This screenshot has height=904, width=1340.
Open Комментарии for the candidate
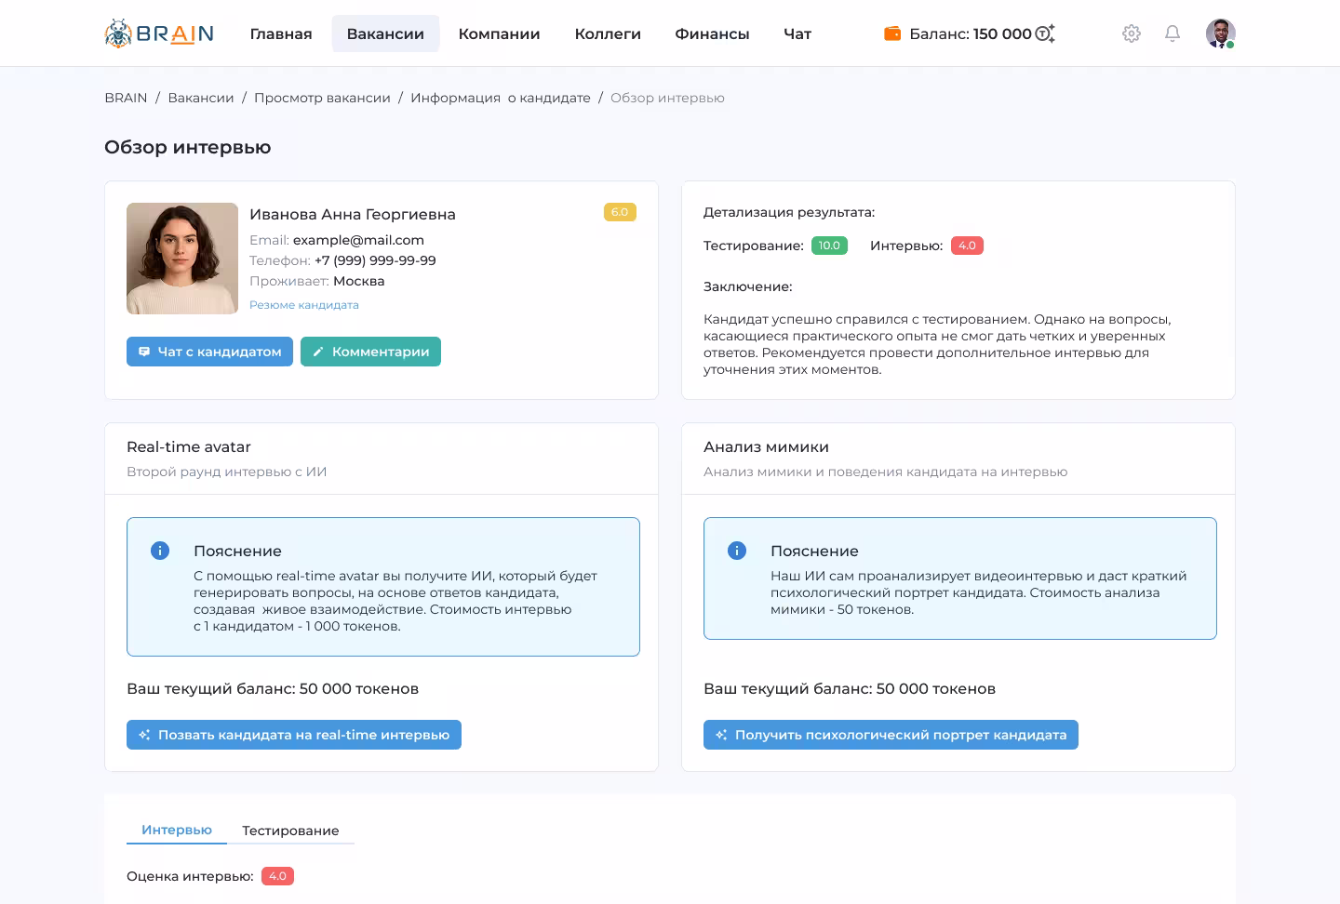pyautogui.click(x=370, y=352)
